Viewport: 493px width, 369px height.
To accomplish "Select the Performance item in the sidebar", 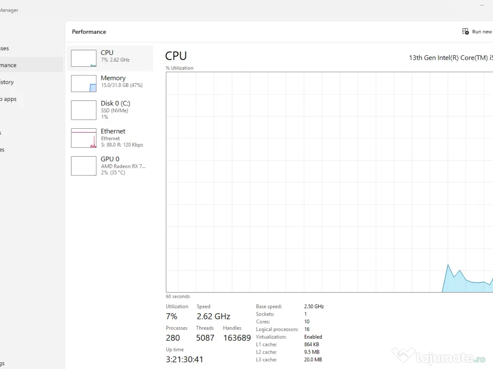I will (10, 65).
